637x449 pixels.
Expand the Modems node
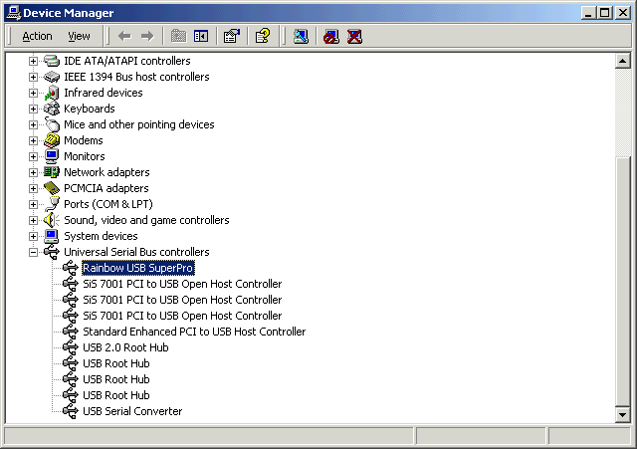pyautogui.click(x=33, y=140)
